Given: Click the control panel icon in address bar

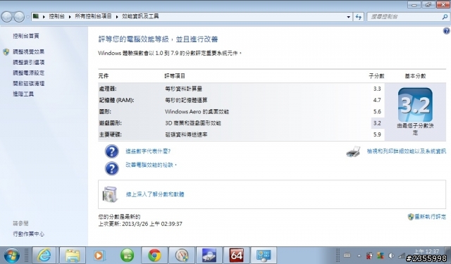Looking at the screenshot, I should [36, 16].
